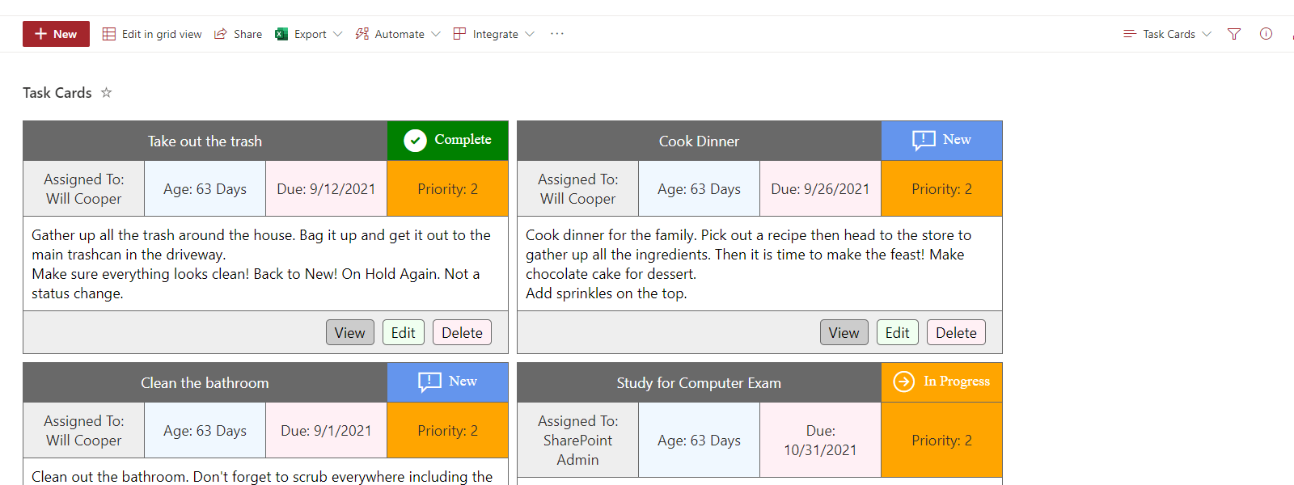Click the Automate flow icon
The width and height of the screenshot is (1294, 485).
(x=362, y=33)
